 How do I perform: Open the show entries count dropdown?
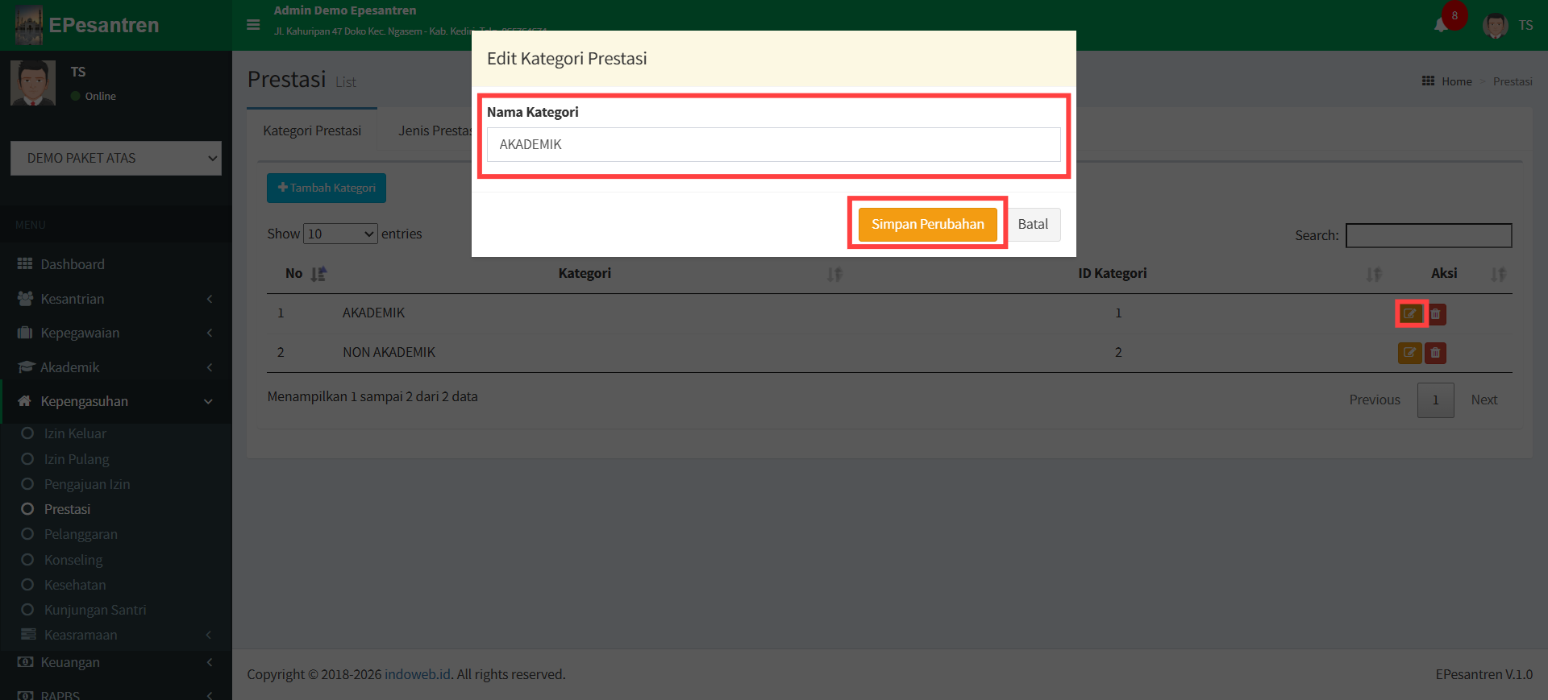(340, 234)
